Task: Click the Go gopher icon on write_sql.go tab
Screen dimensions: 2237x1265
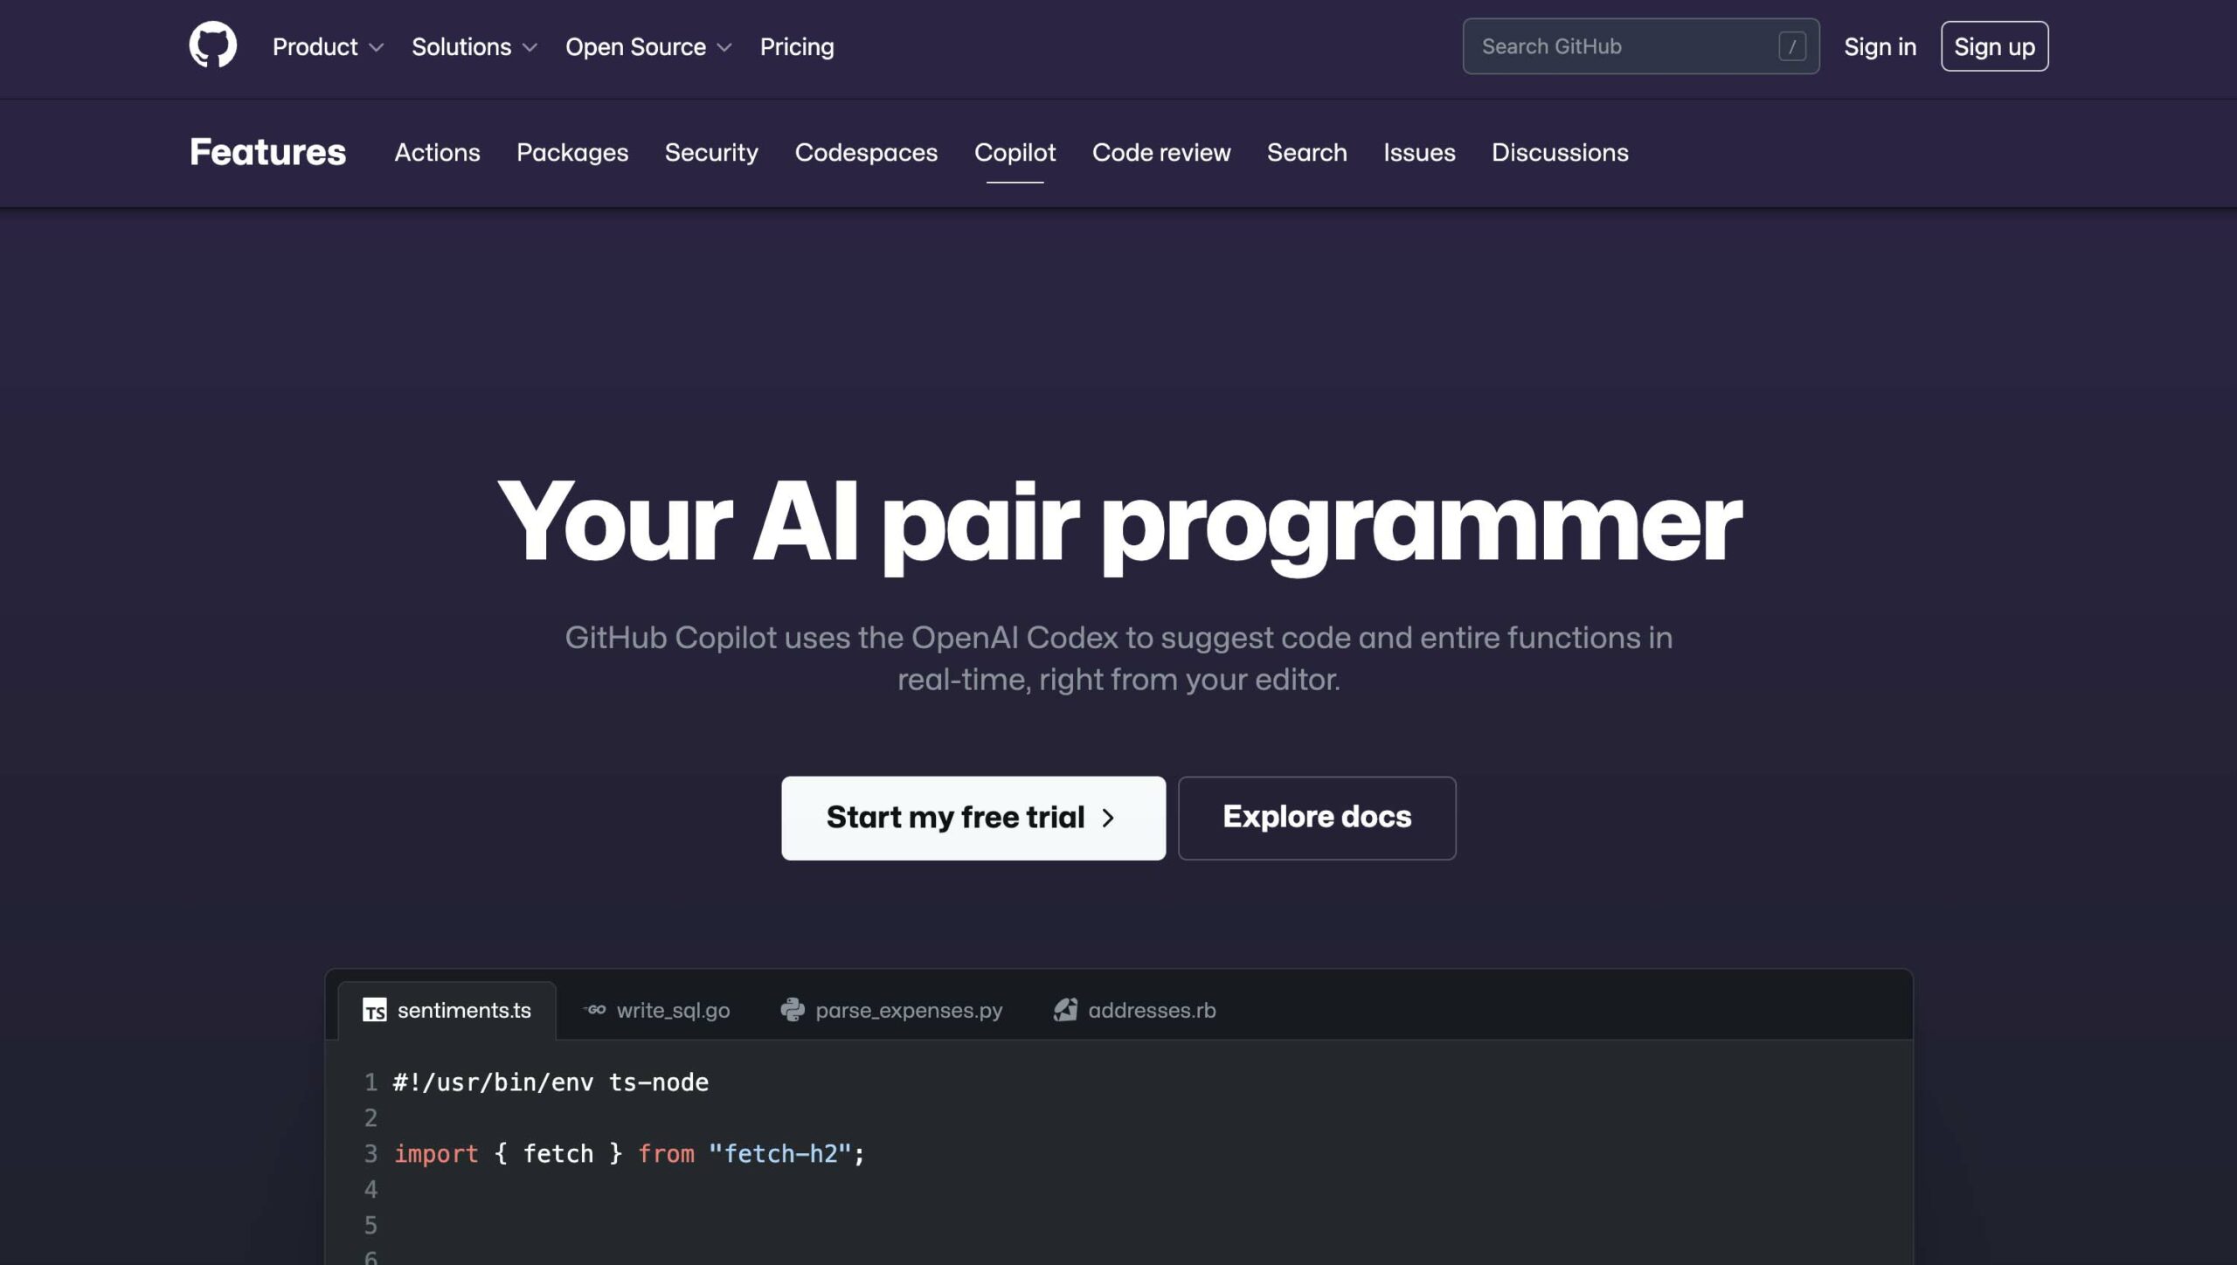Action: point(596,1009)
